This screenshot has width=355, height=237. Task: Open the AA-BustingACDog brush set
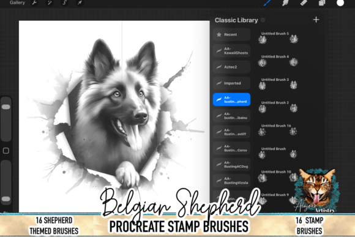coord(231,165)
